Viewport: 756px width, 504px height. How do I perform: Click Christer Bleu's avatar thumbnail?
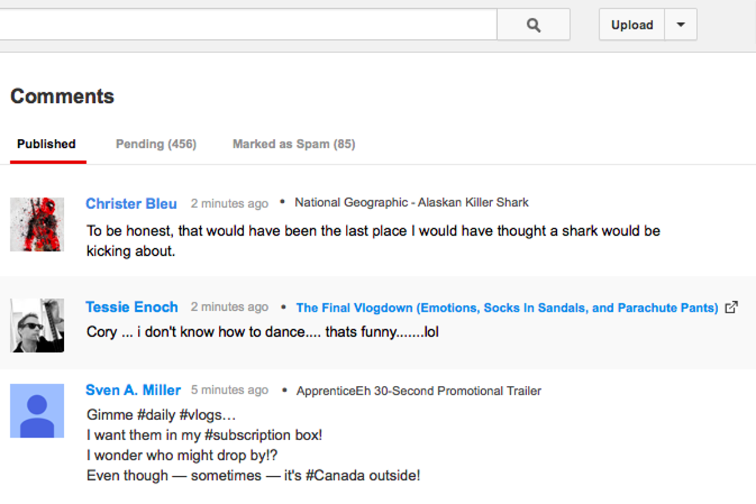pyautogui.click(x=37, y=225)
